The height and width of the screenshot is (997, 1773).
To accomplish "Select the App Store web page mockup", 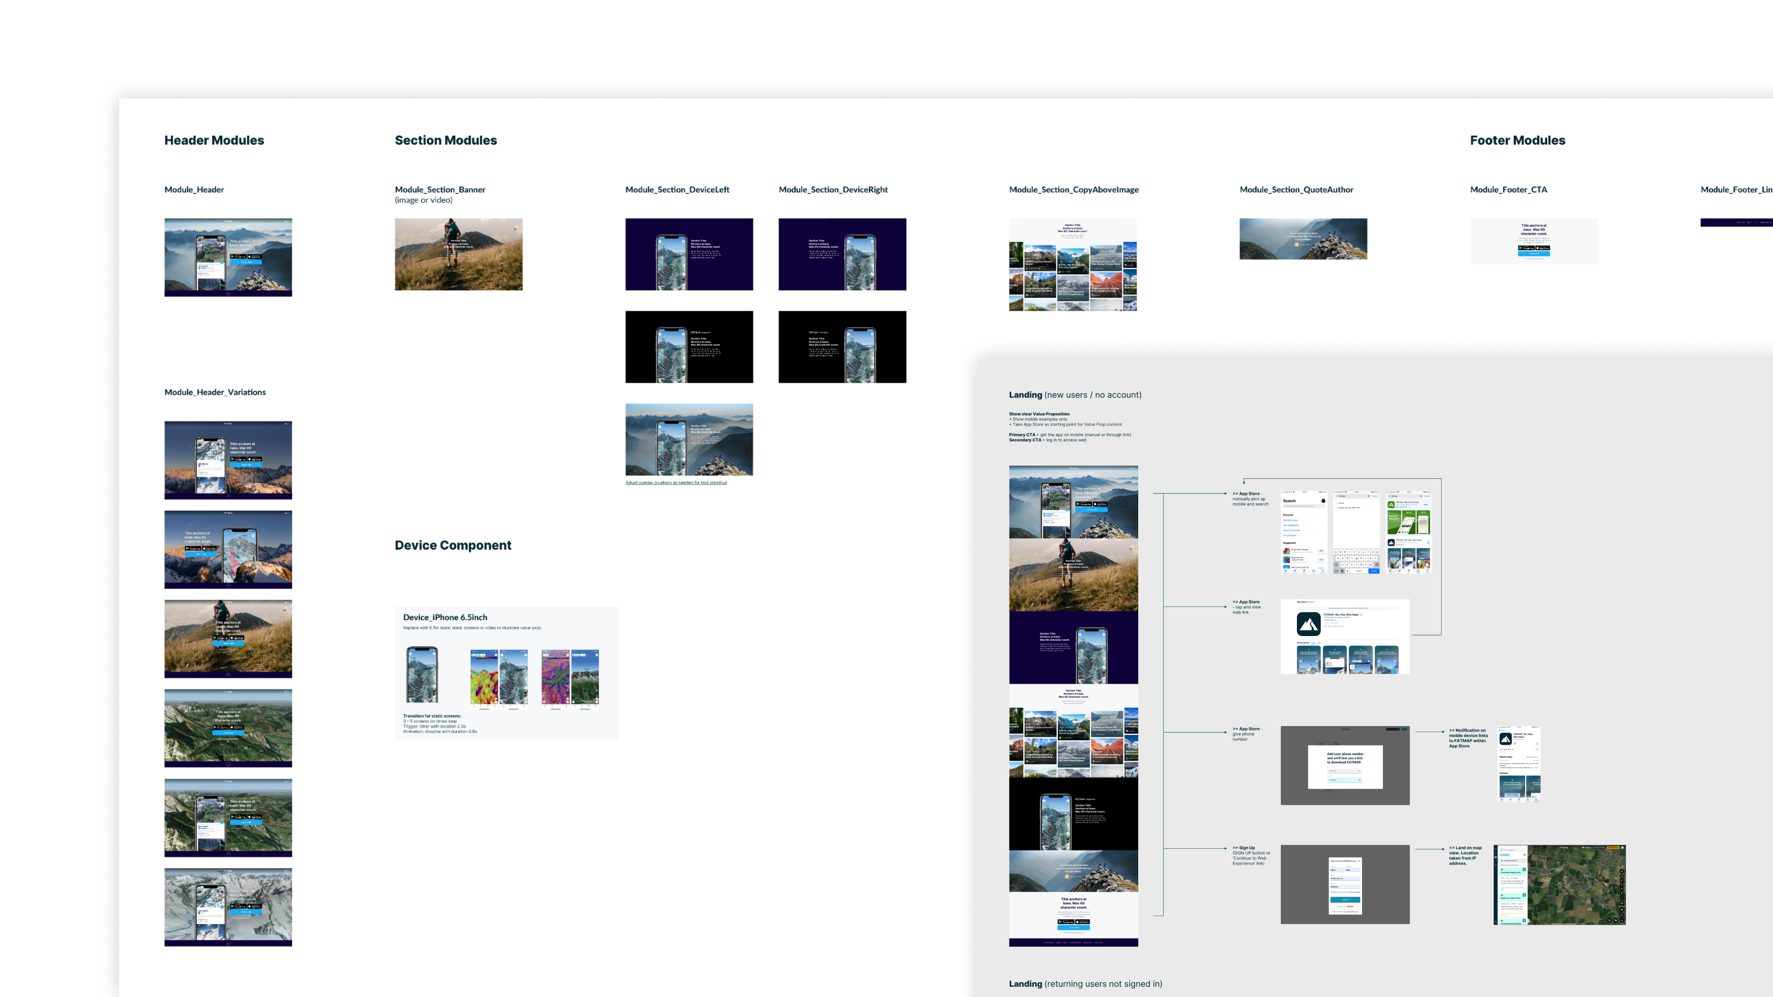I will (1345, 637).
